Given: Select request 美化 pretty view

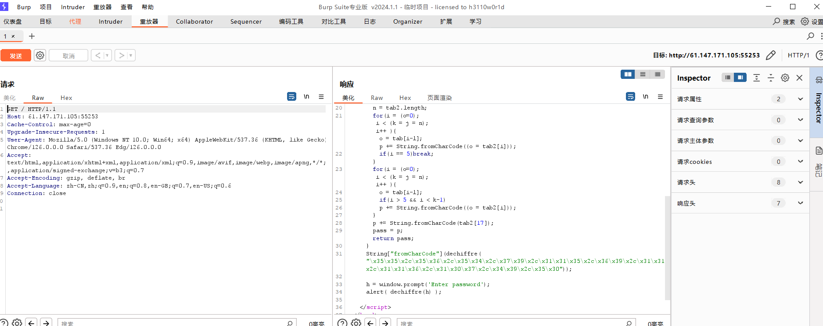Looking at the screenshot, I should 10,98.
